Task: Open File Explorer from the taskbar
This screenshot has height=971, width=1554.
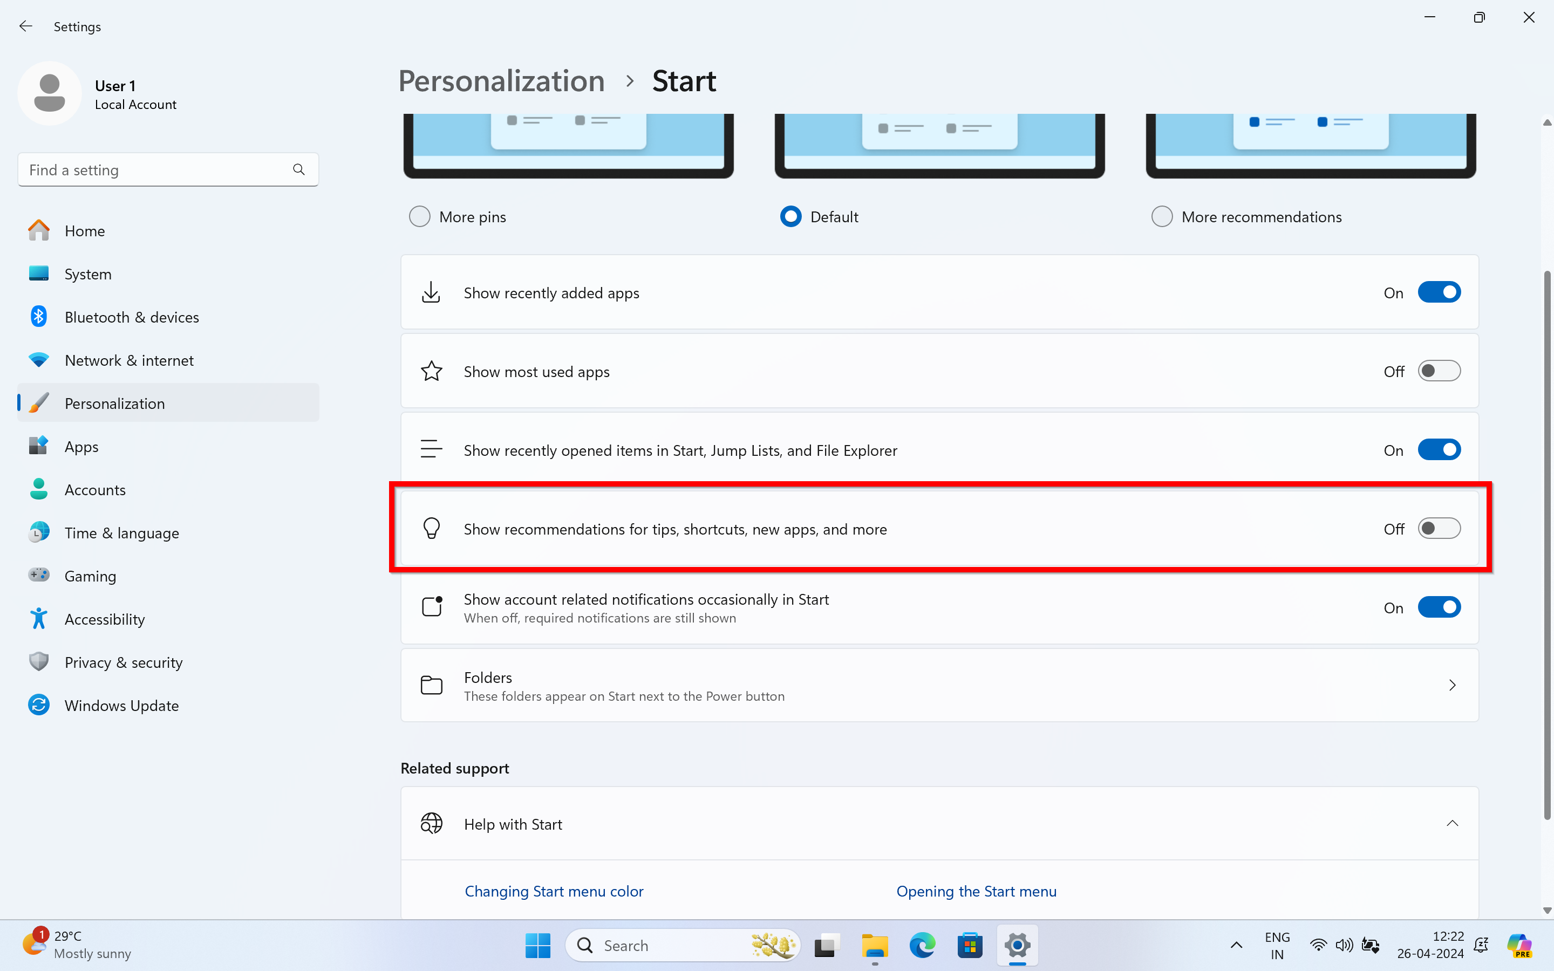Action: point(875,945)
